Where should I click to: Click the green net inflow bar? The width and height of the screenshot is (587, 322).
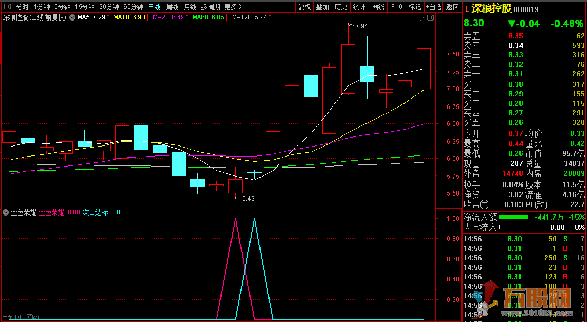(x=513, y=217)
